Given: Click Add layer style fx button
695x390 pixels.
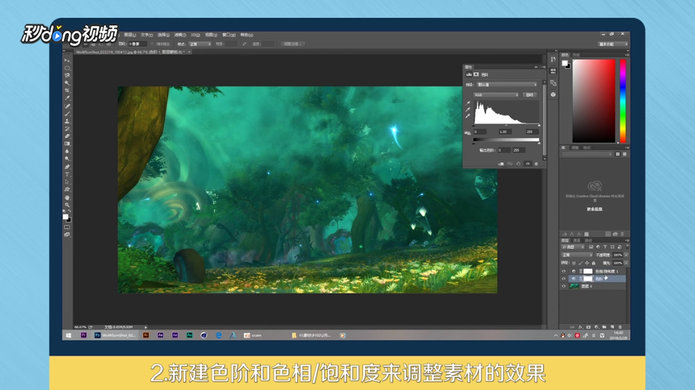Looking at the screenshot, I should [580, 327].
